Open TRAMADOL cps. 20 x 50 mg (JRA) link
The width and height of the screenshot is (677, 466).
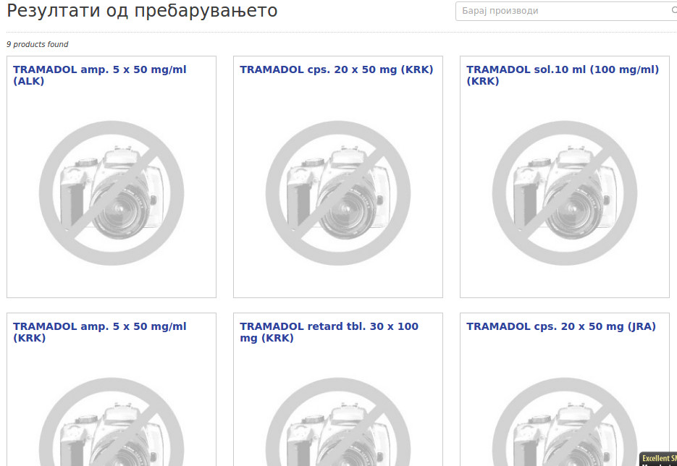click(x=561, y=326)
